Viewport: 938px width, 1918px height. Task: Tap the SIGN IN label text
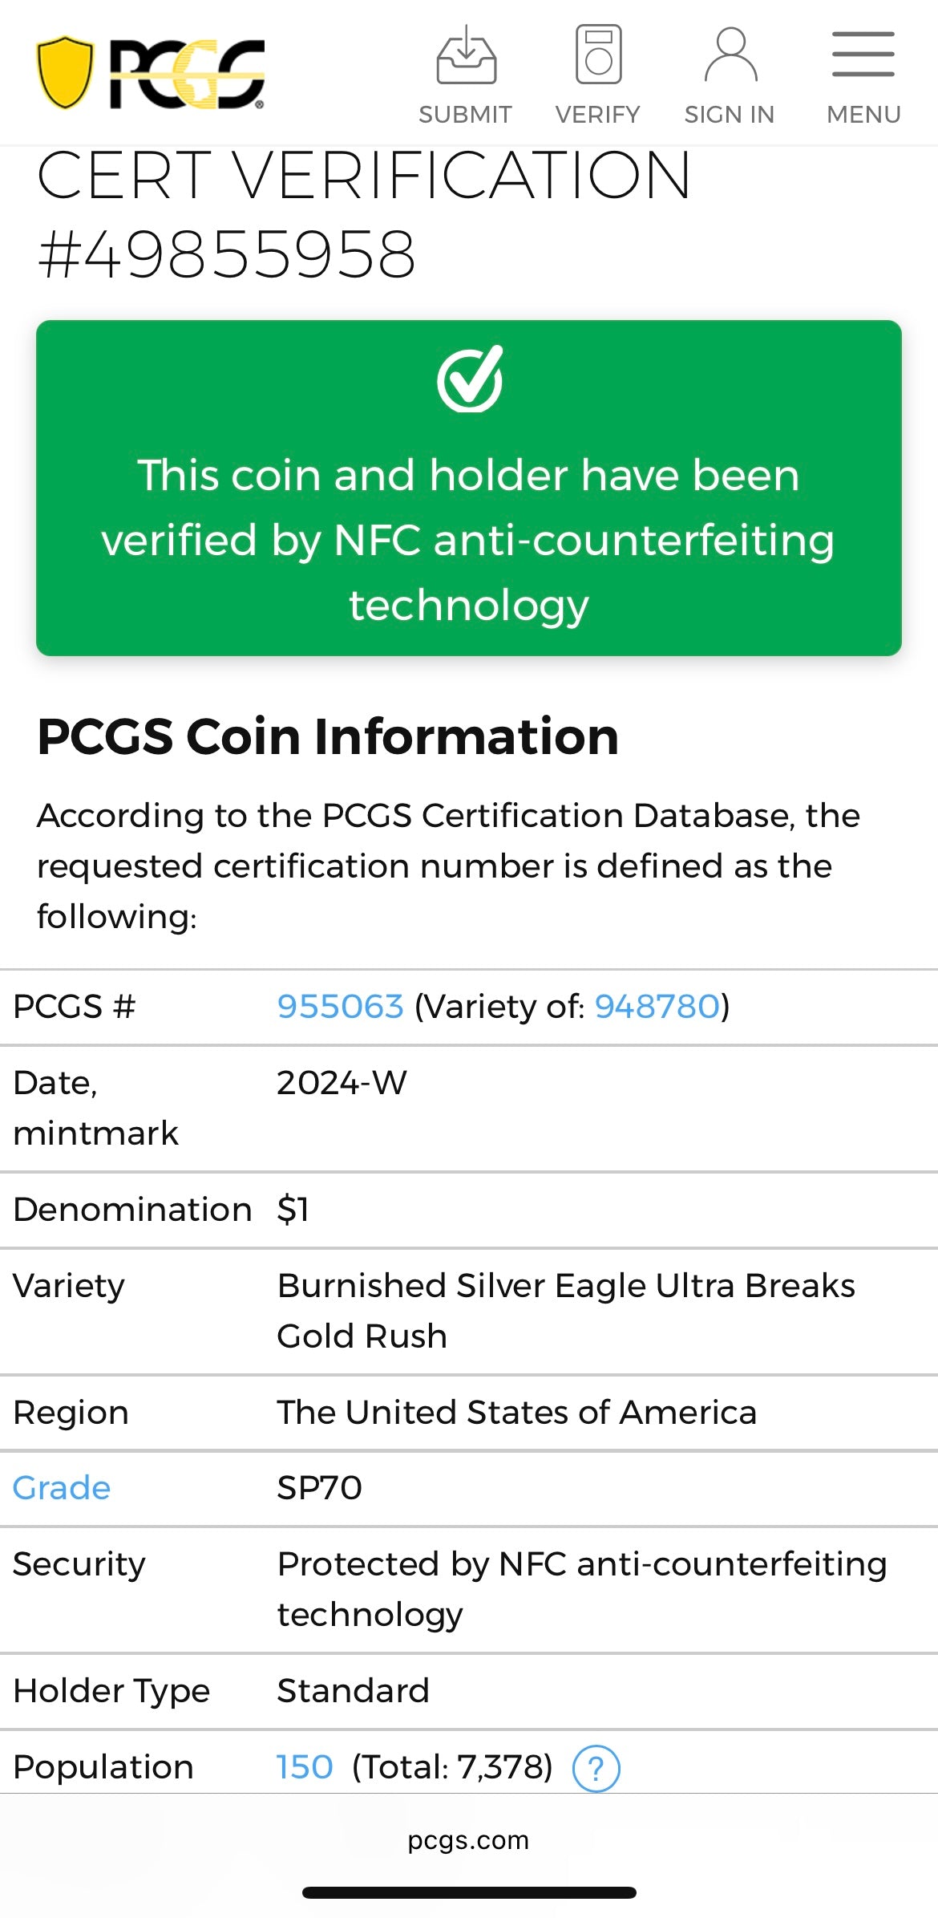pyautogui.click(x=730, y=115)
